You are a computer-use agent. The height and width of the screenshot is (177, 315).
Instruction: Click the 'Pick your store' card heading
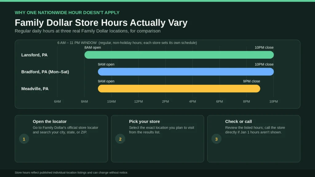(145, 121)
